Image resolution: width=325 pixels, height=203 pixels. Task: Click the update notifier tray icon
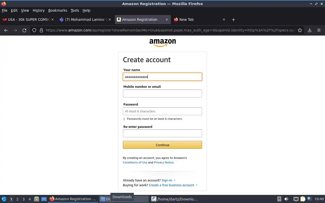tap(309, 199)
